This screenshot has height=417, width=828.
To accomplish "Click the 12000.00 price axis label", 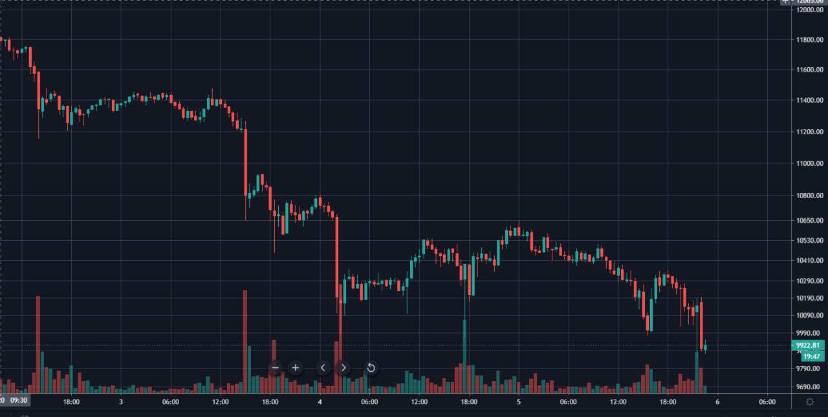I will point(810,10).
